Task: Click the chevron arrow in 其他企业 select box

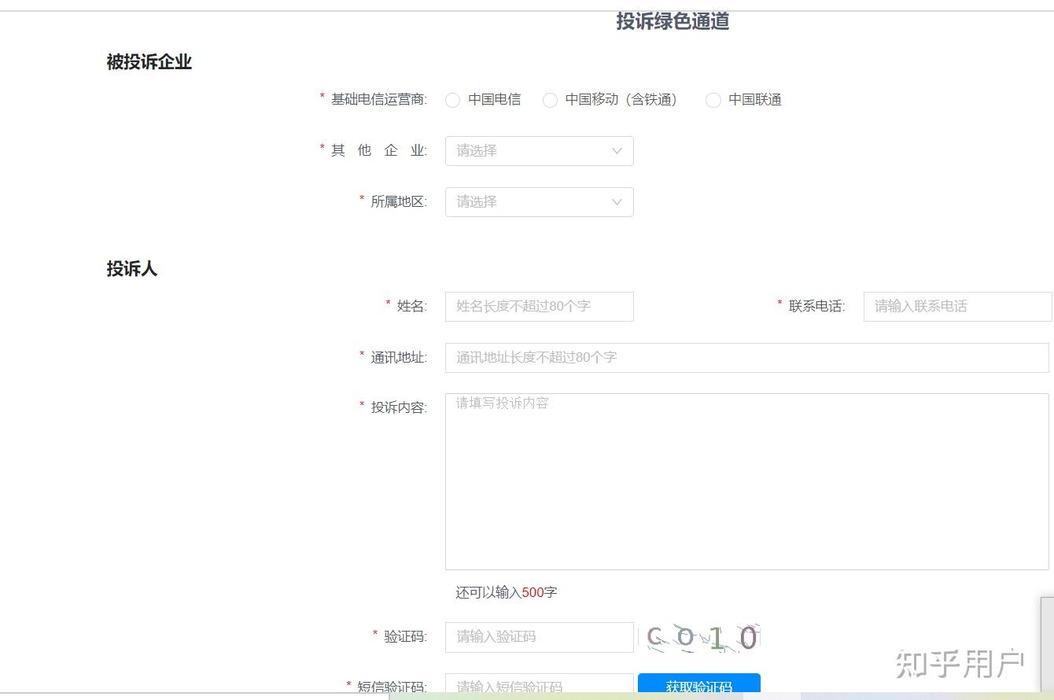Action: click(x=617, y=151)
